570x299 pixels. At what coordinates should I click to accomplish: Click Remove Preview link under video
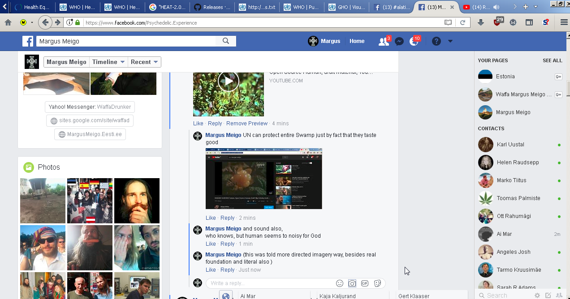(x=246, y=124)
